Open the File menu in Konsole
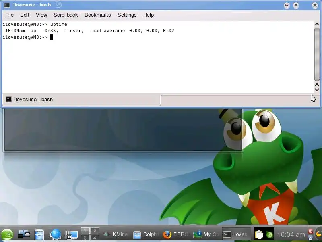 pyautogui.click(x=9, y=15)
